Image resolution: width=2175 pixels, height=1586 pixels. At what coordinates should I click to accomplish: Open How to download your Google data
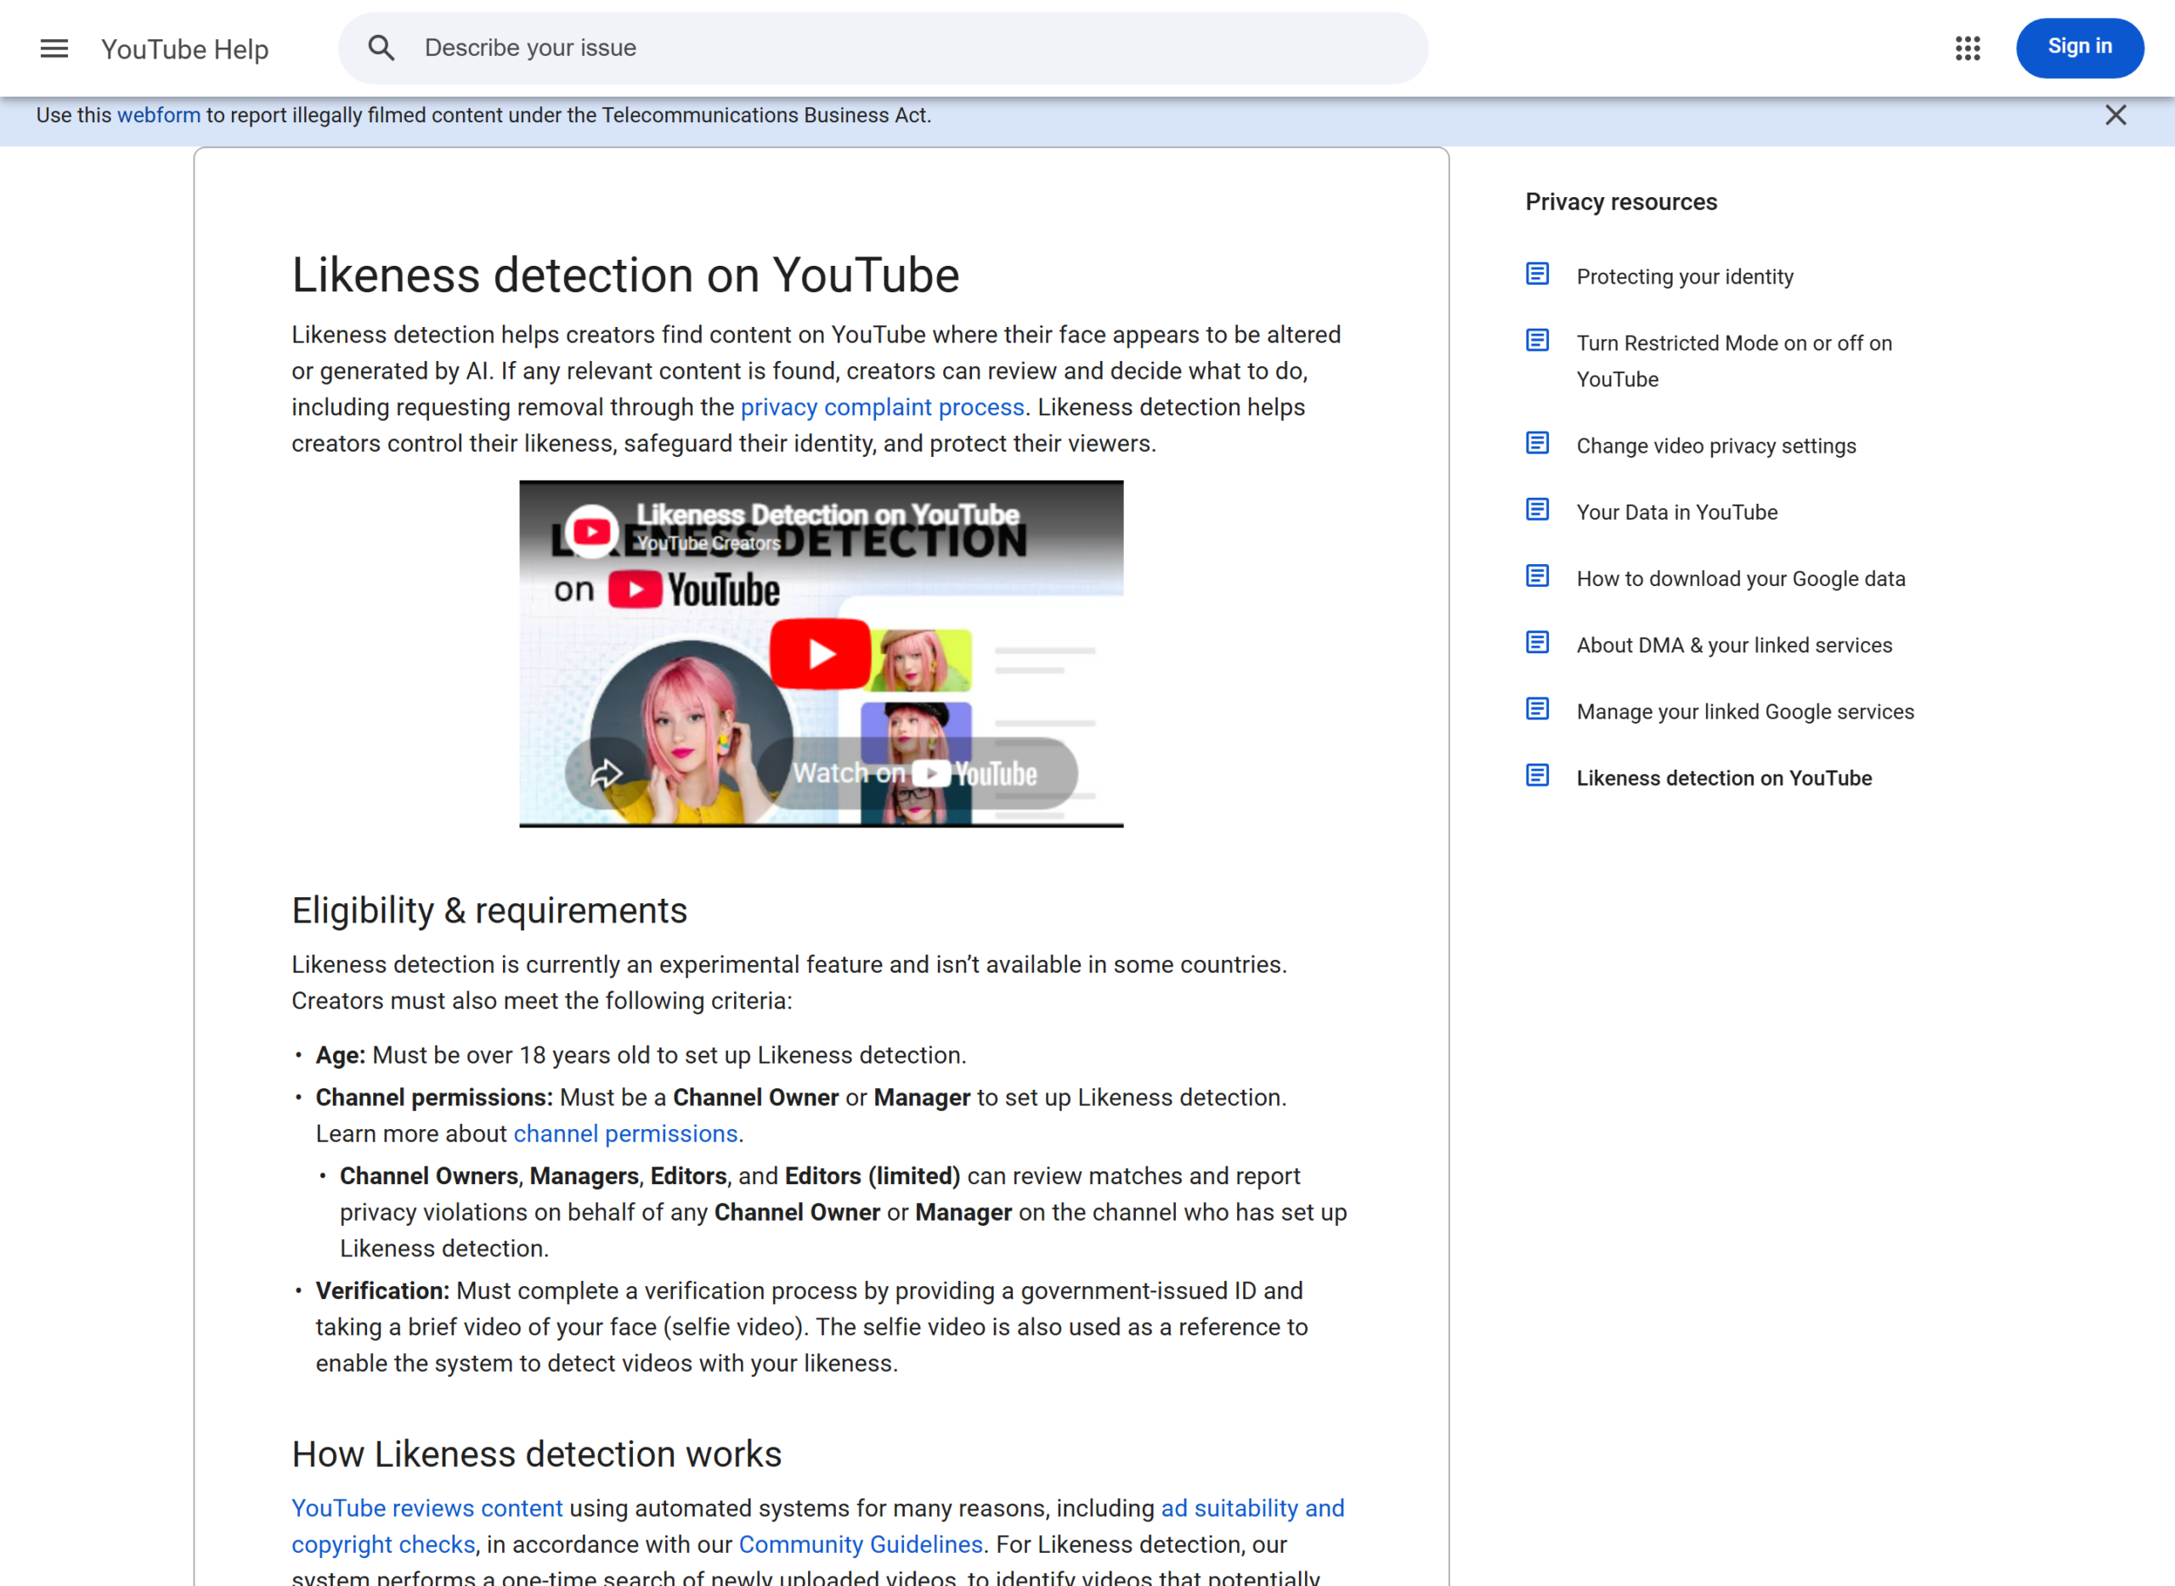pyautogui.click(x=1740, y=578)
